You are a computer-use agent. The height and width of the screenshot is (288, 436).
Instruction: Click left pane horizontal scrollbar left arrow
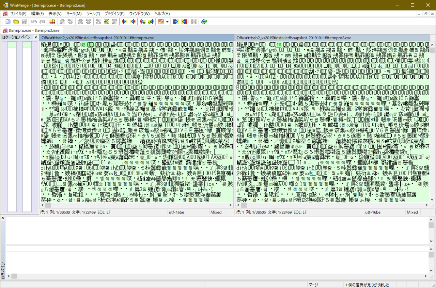(43, 205)
